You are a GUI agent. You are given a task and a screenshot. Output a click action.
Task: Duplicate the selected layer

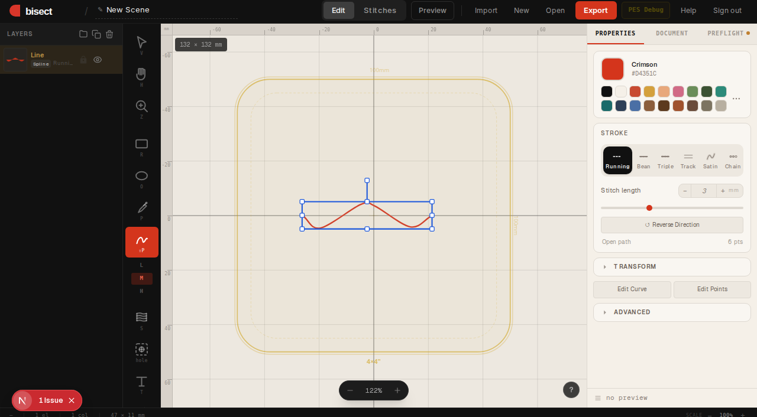point(96,34)
